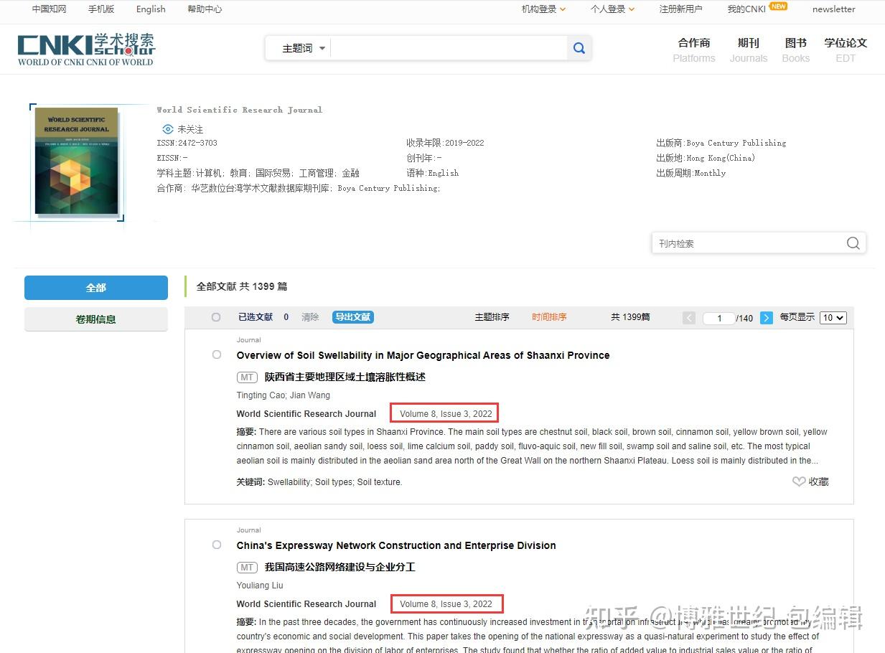Viewport: 885px width, 653px height.
Task: Open the per-page display count dropdown
Action: [x=833, y=318]
